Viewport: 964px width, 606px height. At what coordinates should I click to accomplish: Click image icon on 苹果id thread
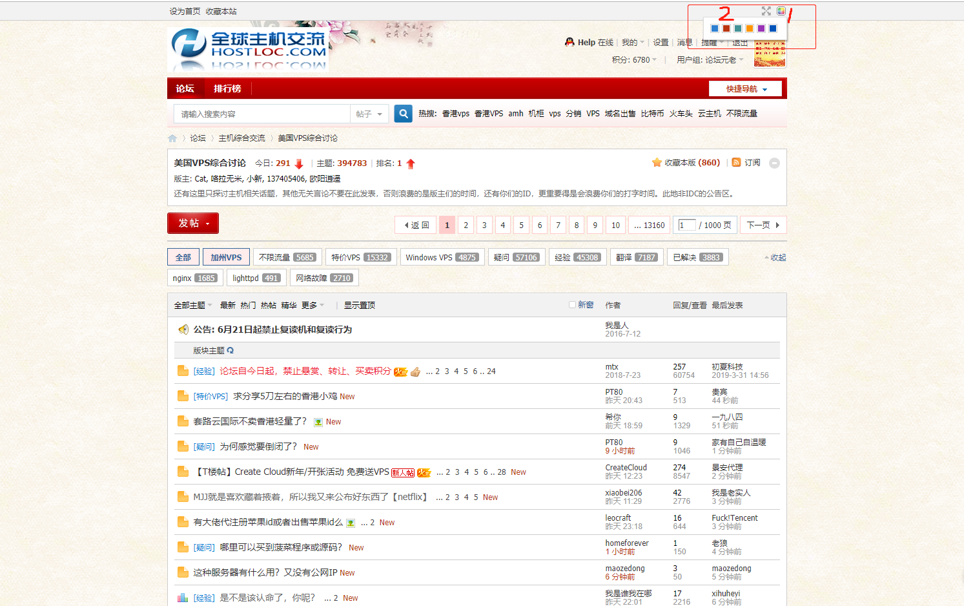coord(351,523)
